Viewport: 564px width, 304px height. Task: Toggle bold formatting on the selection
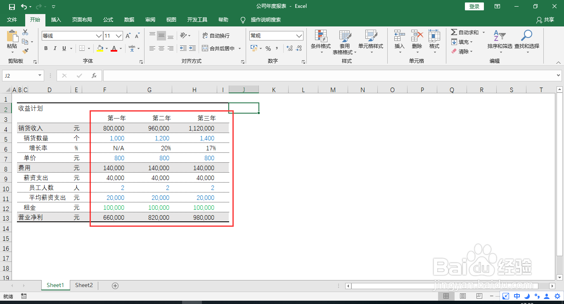click(46, 48)
